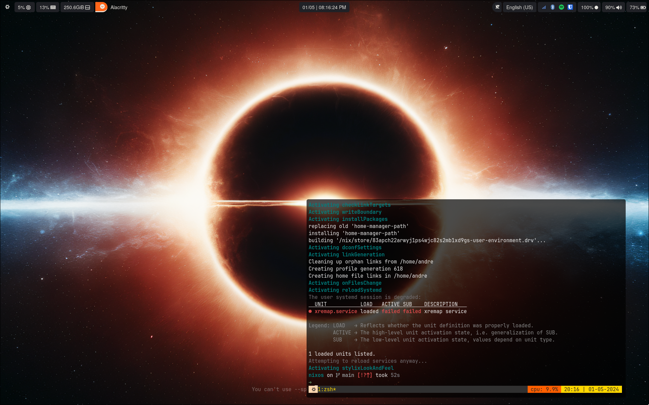Click the date and time clock in the bar
649x405 pixels.
pyautogui.click(x=324, y=7)
